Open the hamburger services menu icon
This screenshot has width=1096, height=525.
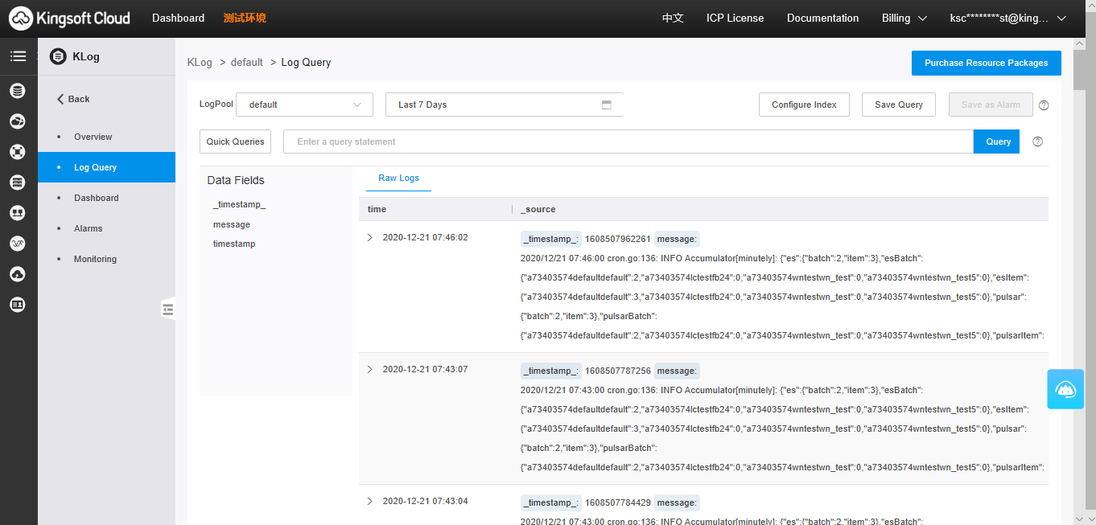pos(18,56)
